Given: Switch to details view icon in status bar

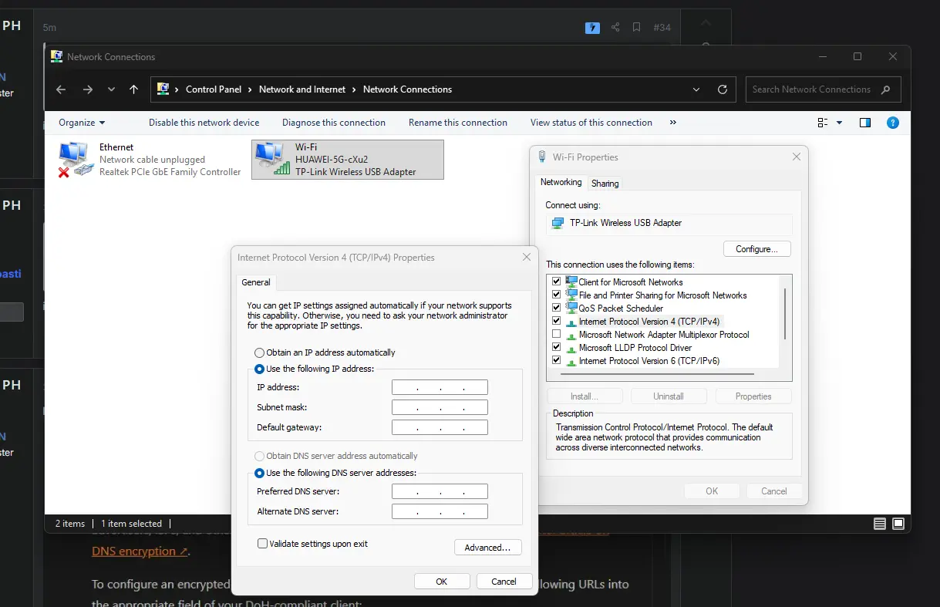Looking at the screenshot, I should click(x=880, y=524).
